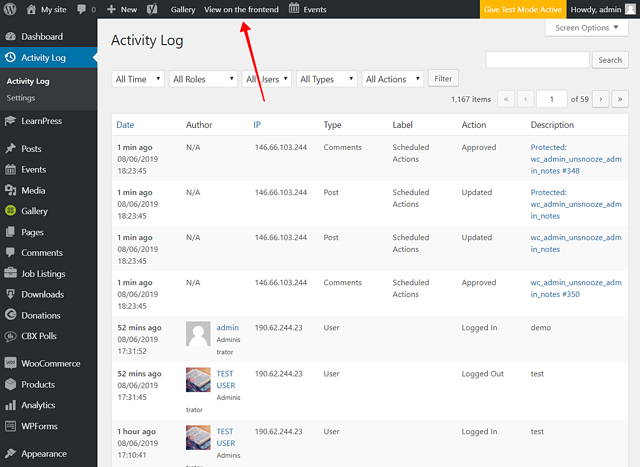This screenshot has height=467, width=640.
Task: Expand the Screen Options panel
Action: click(x=586, y=28)
